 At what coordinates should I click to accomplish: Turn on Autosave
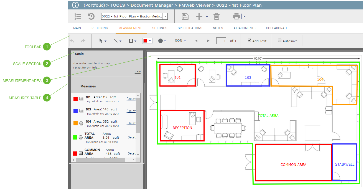click(280, 40)
